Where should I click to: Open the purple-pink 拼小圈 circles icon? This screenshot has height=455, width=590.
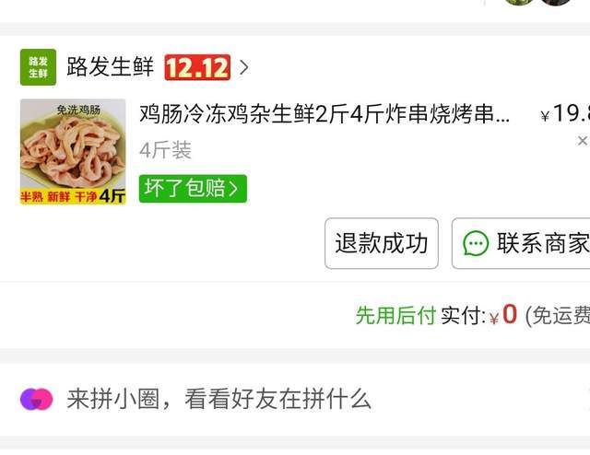click(36, 399)
